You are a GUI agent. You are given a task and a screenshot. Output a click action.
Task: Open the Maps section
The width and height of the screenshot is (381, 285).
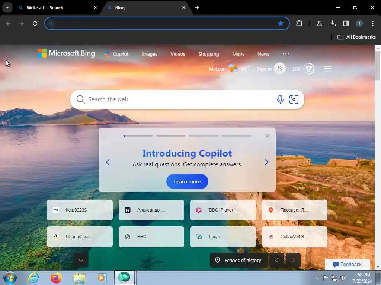point(238,54)
